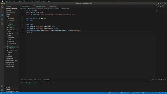Viewport: 167px width, 94px height.
Task: Switch to the ProgressBar.vue editor tab
Action: pos(39,6)
